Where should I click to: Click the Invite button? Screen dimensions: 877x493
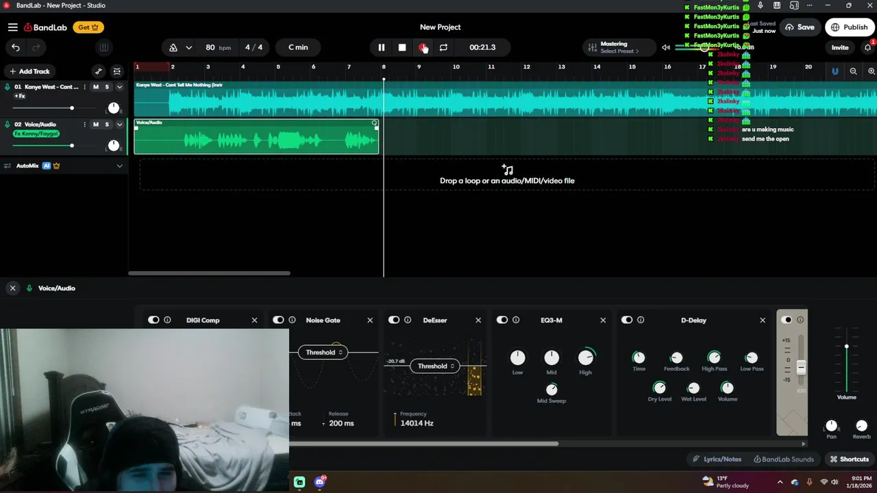[840, 47]
